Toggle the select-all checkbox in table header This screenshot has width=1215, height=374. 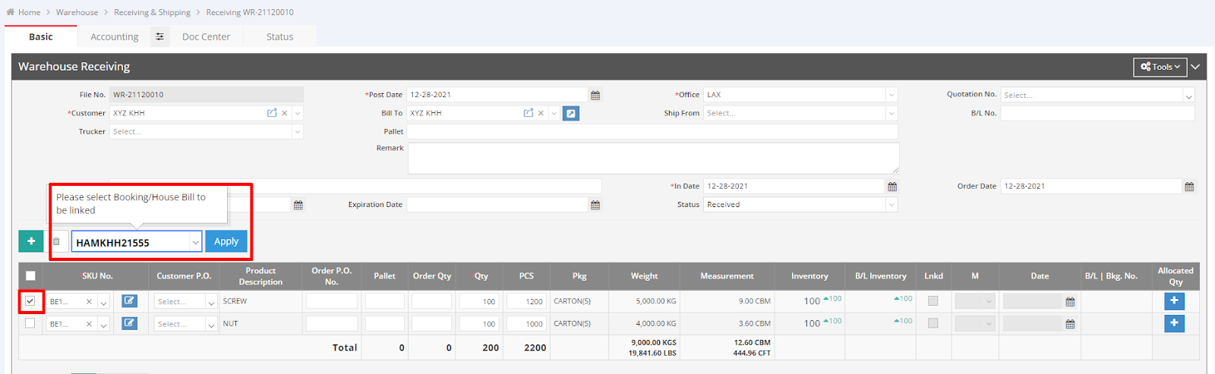[x=30, y=276]
